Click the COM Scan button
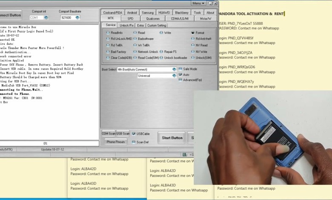332x200 pixels. [109, 134]
